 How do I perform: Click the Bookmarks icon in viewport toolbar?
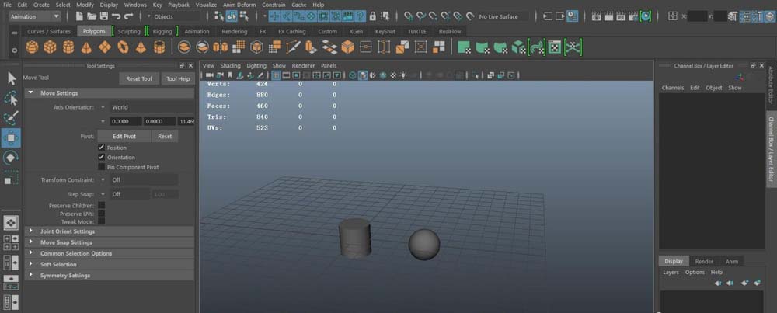tap(230, 75)
